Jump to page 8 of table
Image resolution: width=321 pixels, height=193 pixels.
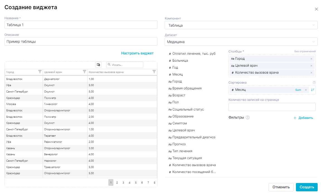click(x=154, y=182)
